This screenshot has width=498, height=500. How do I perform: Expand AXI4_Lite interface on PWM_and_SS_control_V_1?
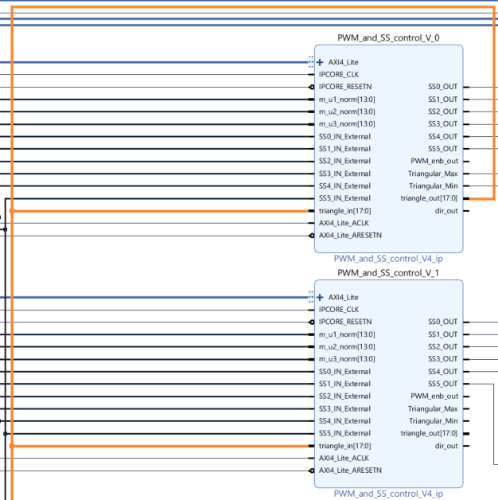(320, 297)
